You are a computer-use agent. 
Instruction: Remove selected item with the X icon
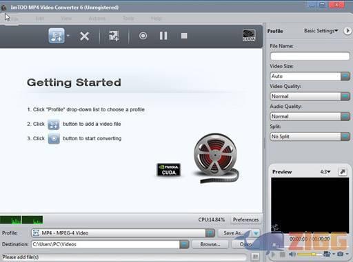pyautogui.click(x=84, y=36)
